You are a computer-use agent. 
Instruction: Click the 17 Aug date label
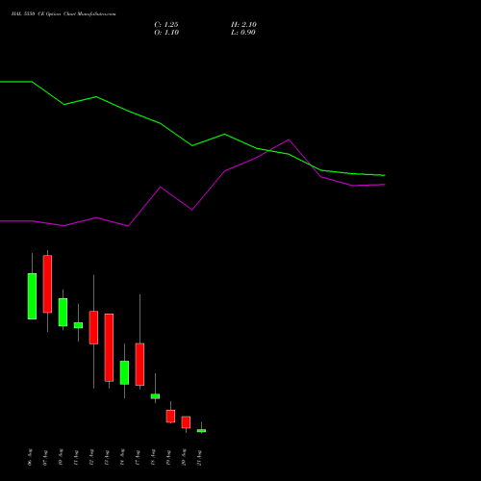pyautogui.click(x=138, y=457)
